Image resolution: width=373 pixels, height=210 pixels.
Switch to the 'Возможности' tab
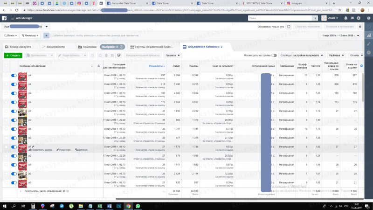53,47
